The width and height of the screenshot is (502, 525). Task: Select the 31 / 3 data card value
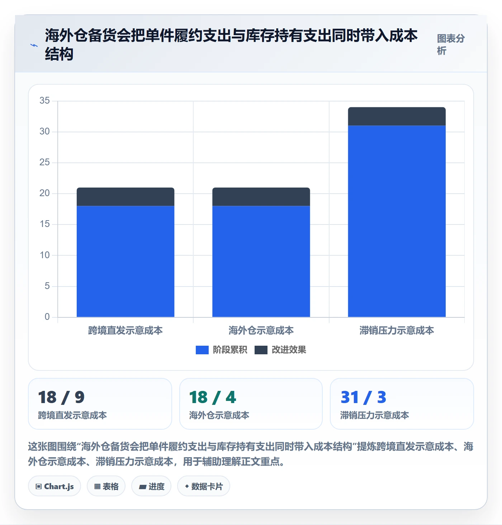click(364, 397)
